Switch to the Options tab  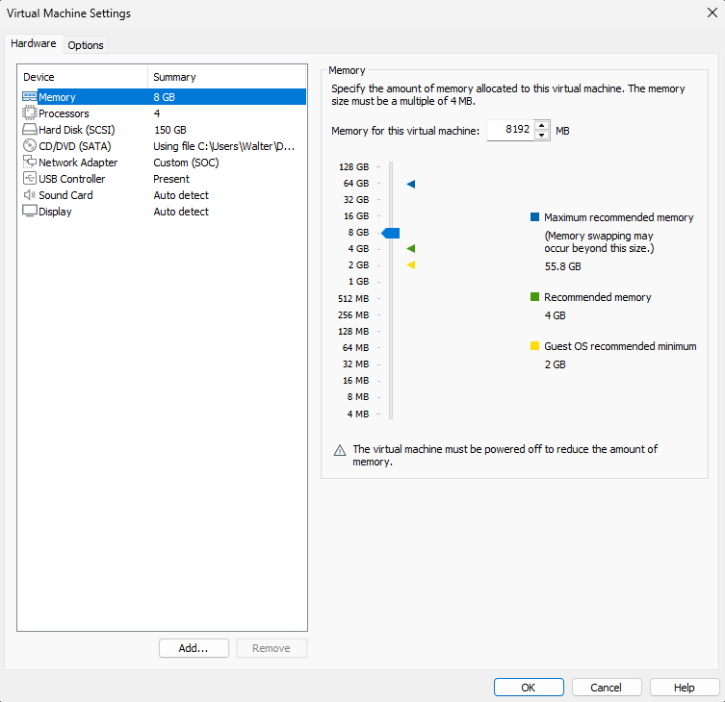(86, 45)
